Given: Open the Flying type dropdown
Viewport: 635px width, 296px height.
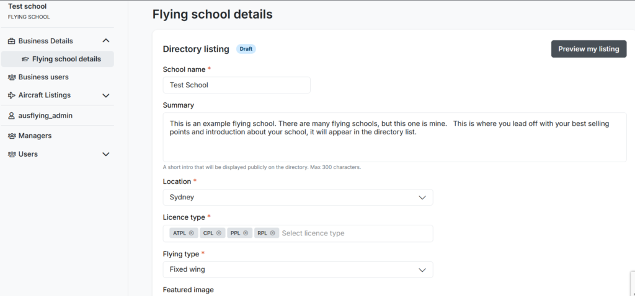Looking at the screenshot, I should (x=298, y=270).
